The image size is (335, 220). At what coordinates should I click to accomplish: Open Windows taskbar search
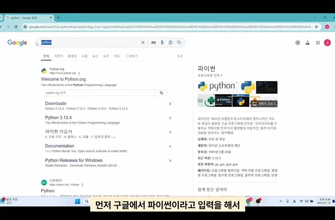click(87, 201)
